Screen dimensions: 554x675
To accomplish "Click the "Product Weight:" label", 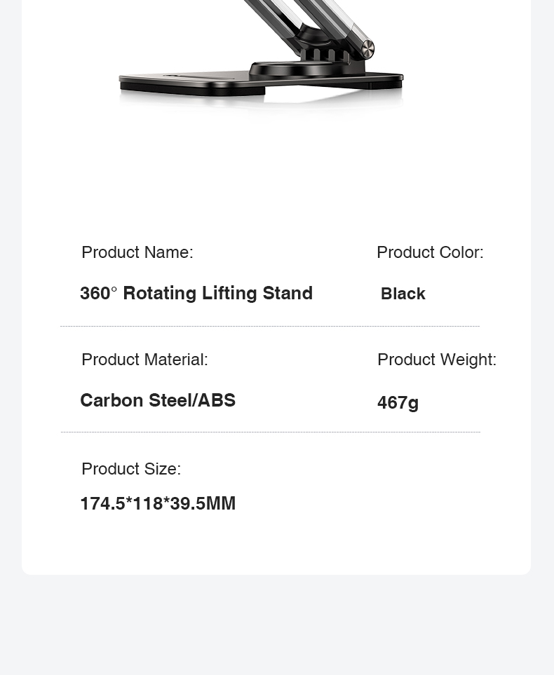I will pos(437,360).
